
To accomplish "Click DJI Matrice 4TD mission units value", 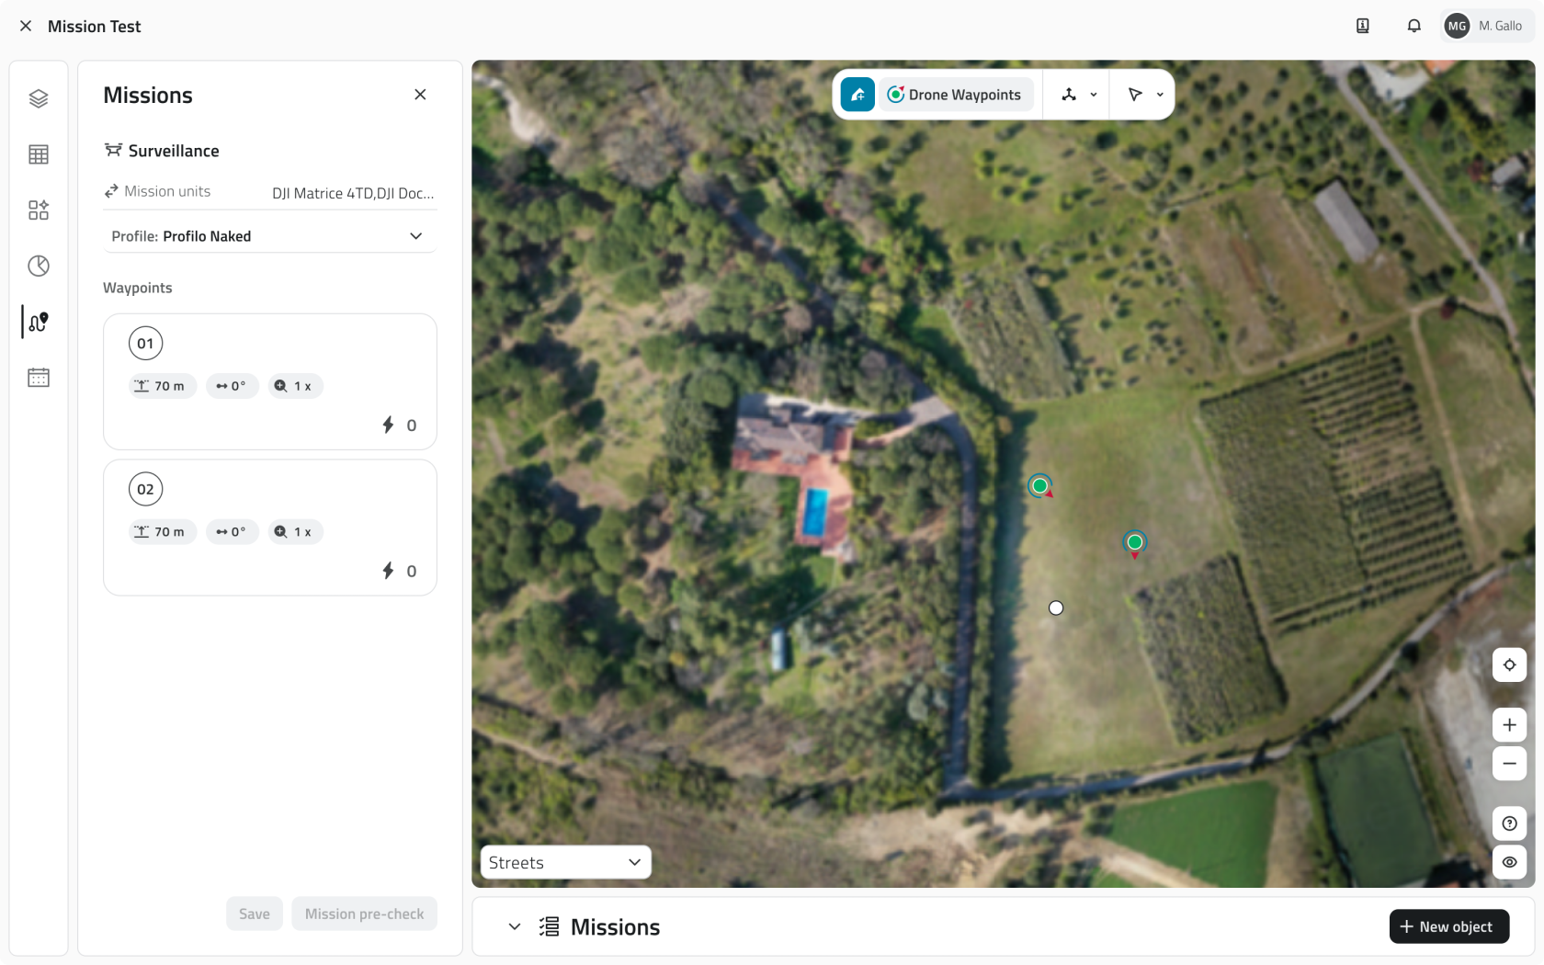I will (353, 193).
